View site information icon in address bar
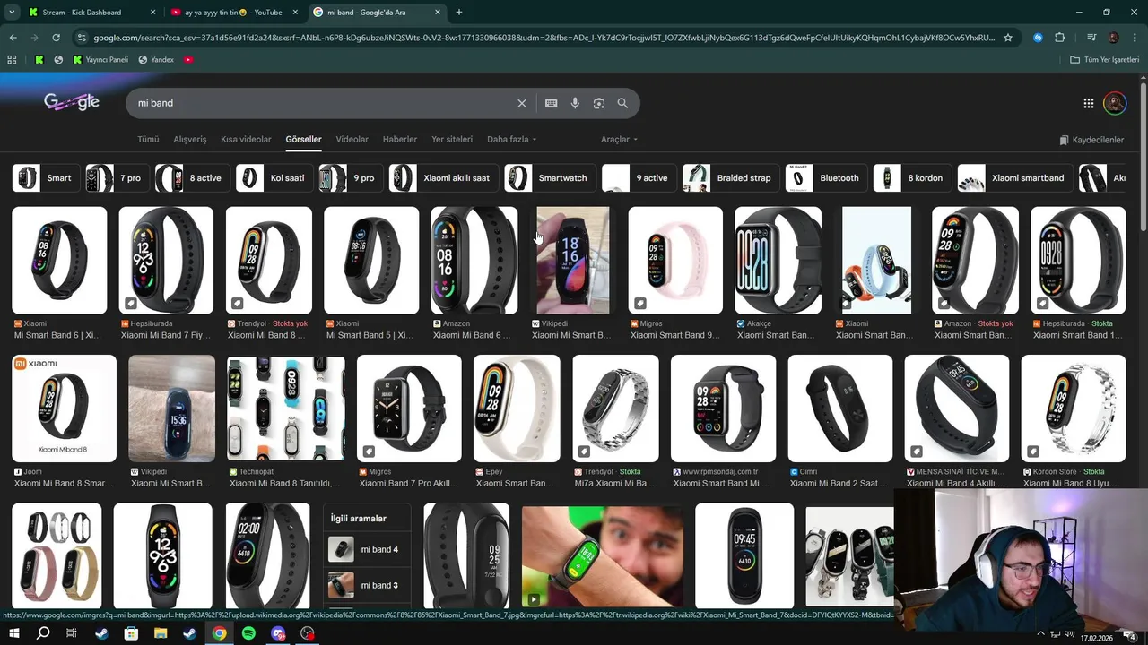 tap(82, 38)
